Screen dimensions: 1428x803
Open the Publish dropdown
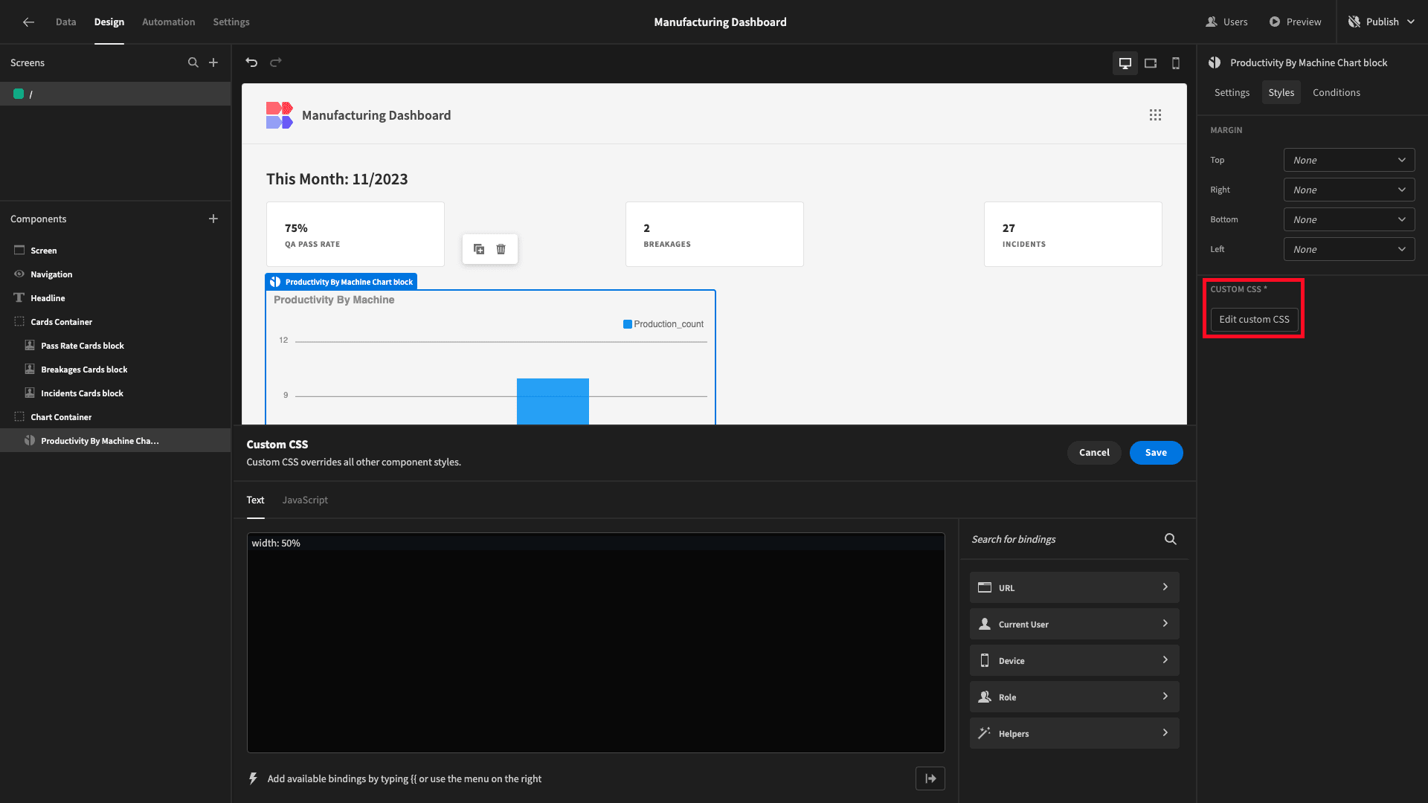click(1382, 22)
